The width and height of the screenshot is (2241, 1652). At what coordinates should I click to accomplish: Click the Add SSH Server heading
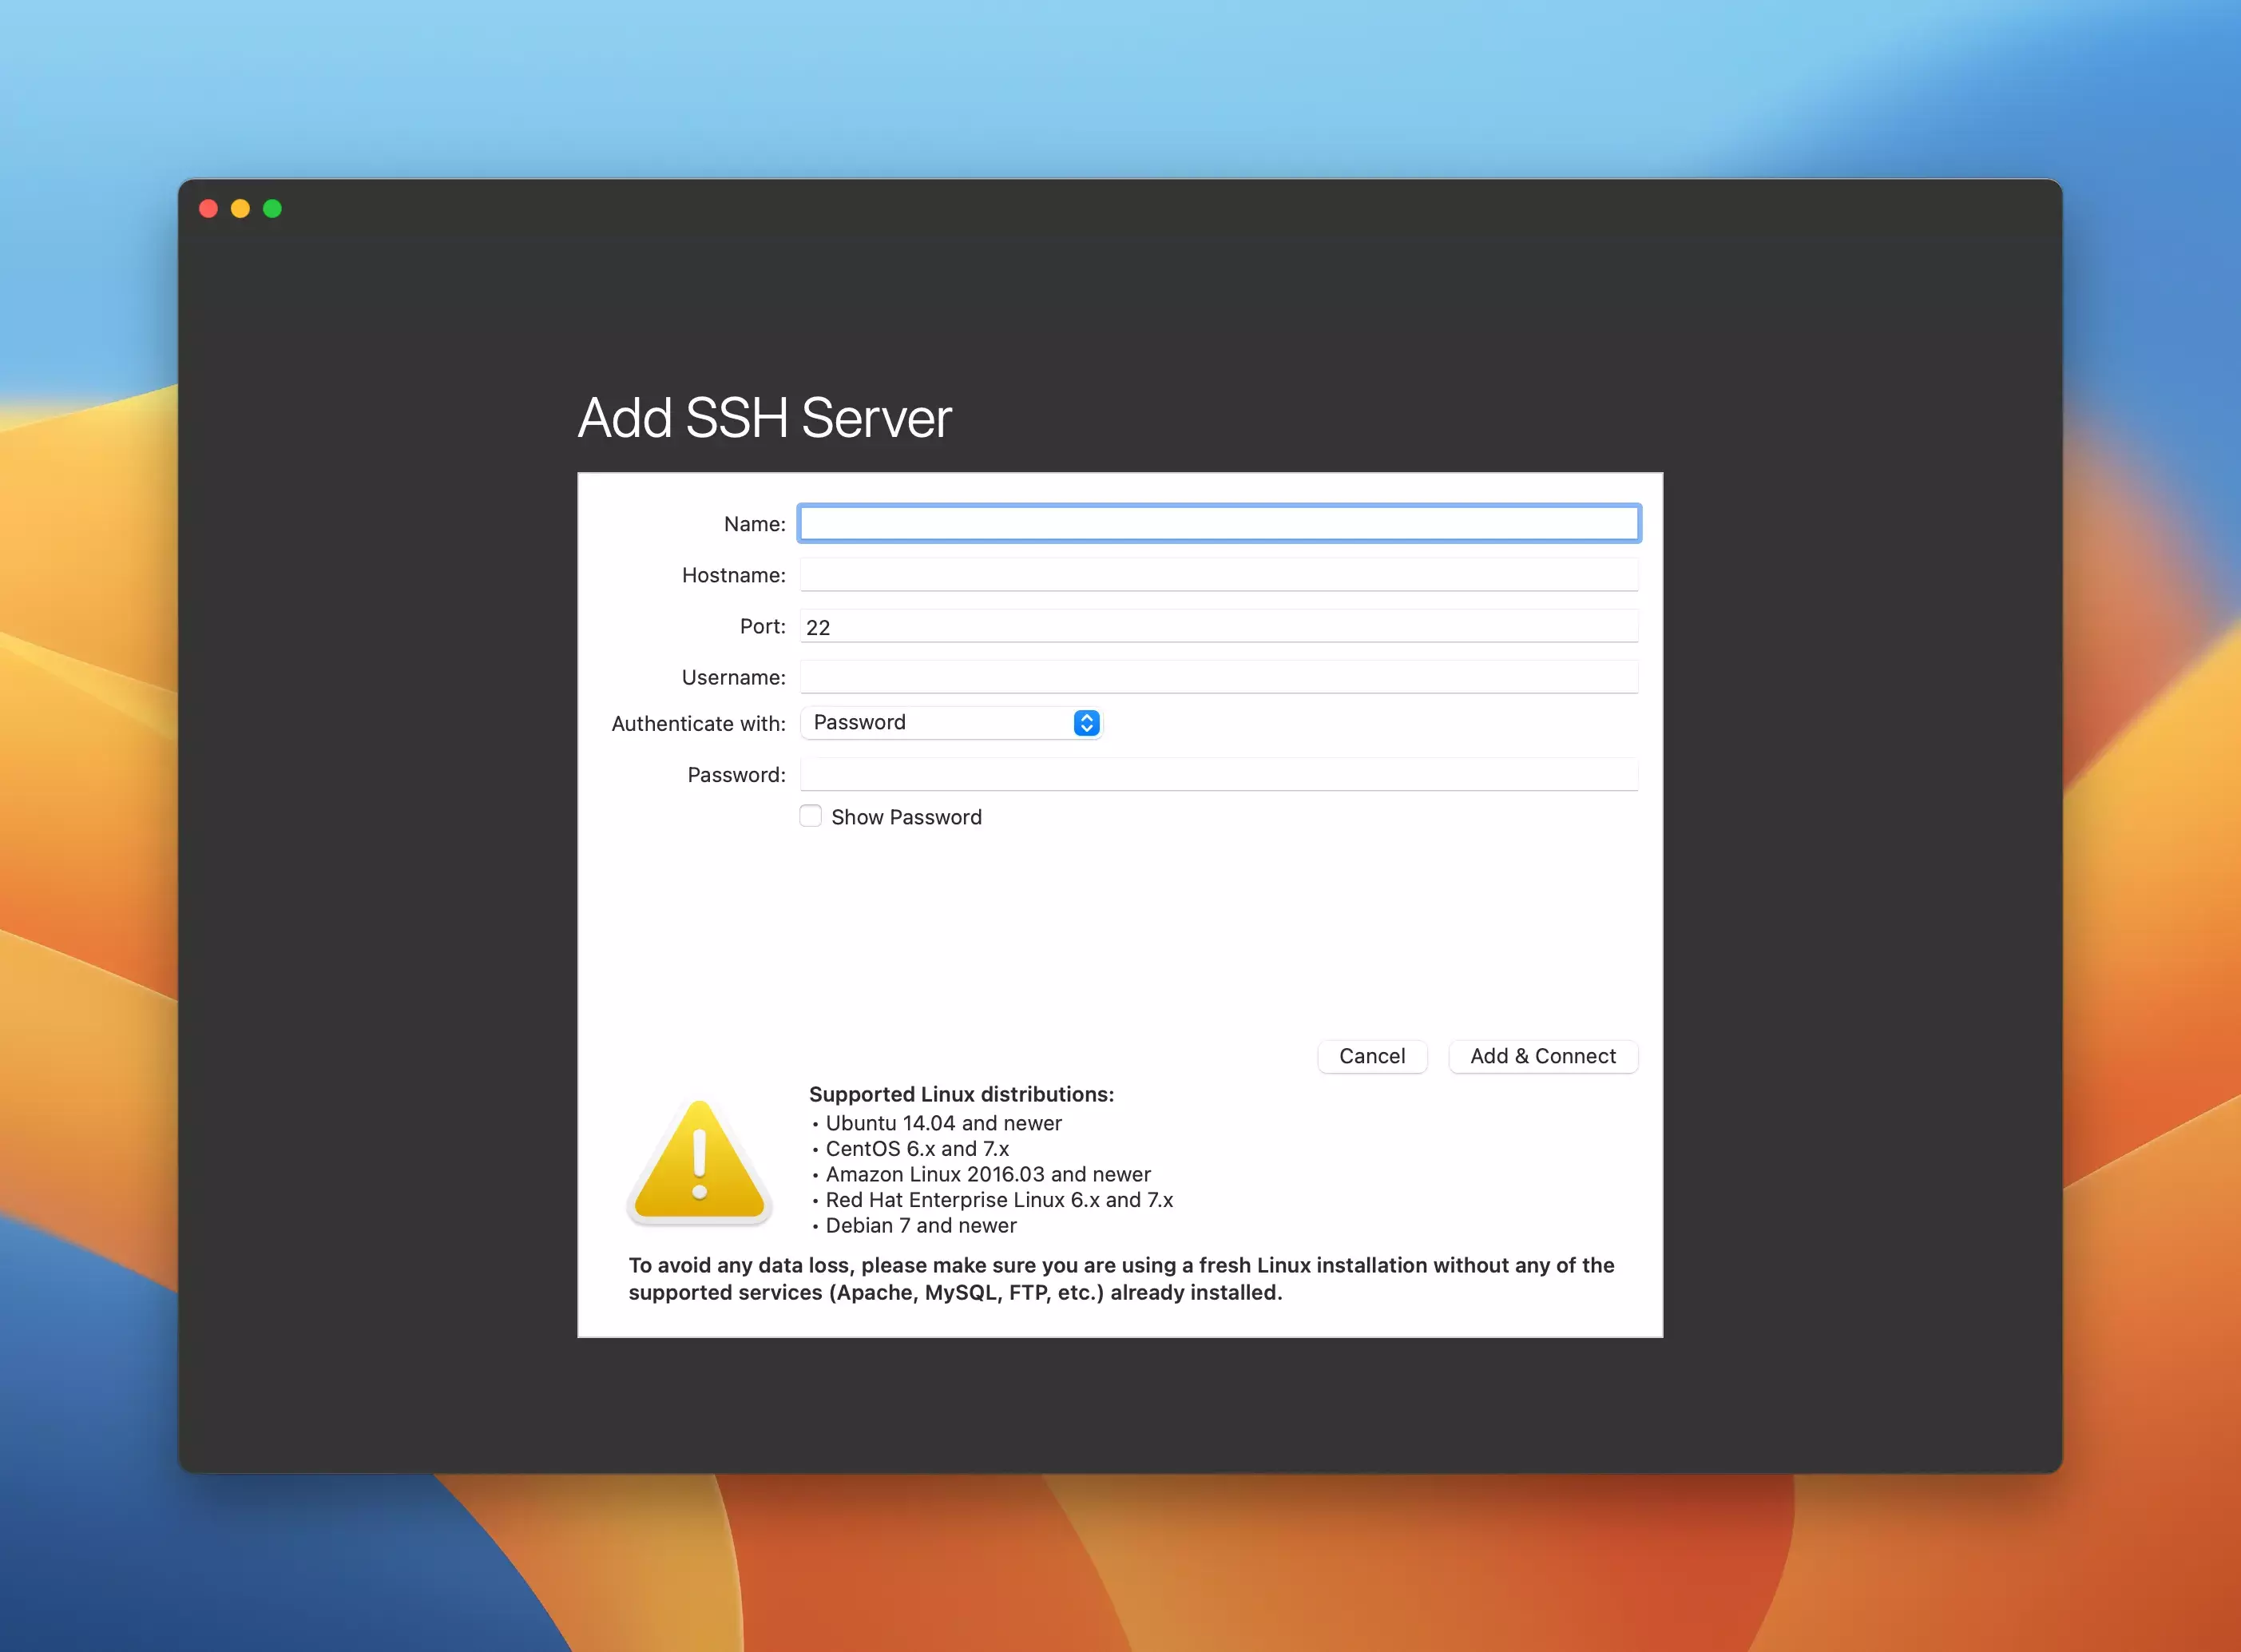point(764,417)
